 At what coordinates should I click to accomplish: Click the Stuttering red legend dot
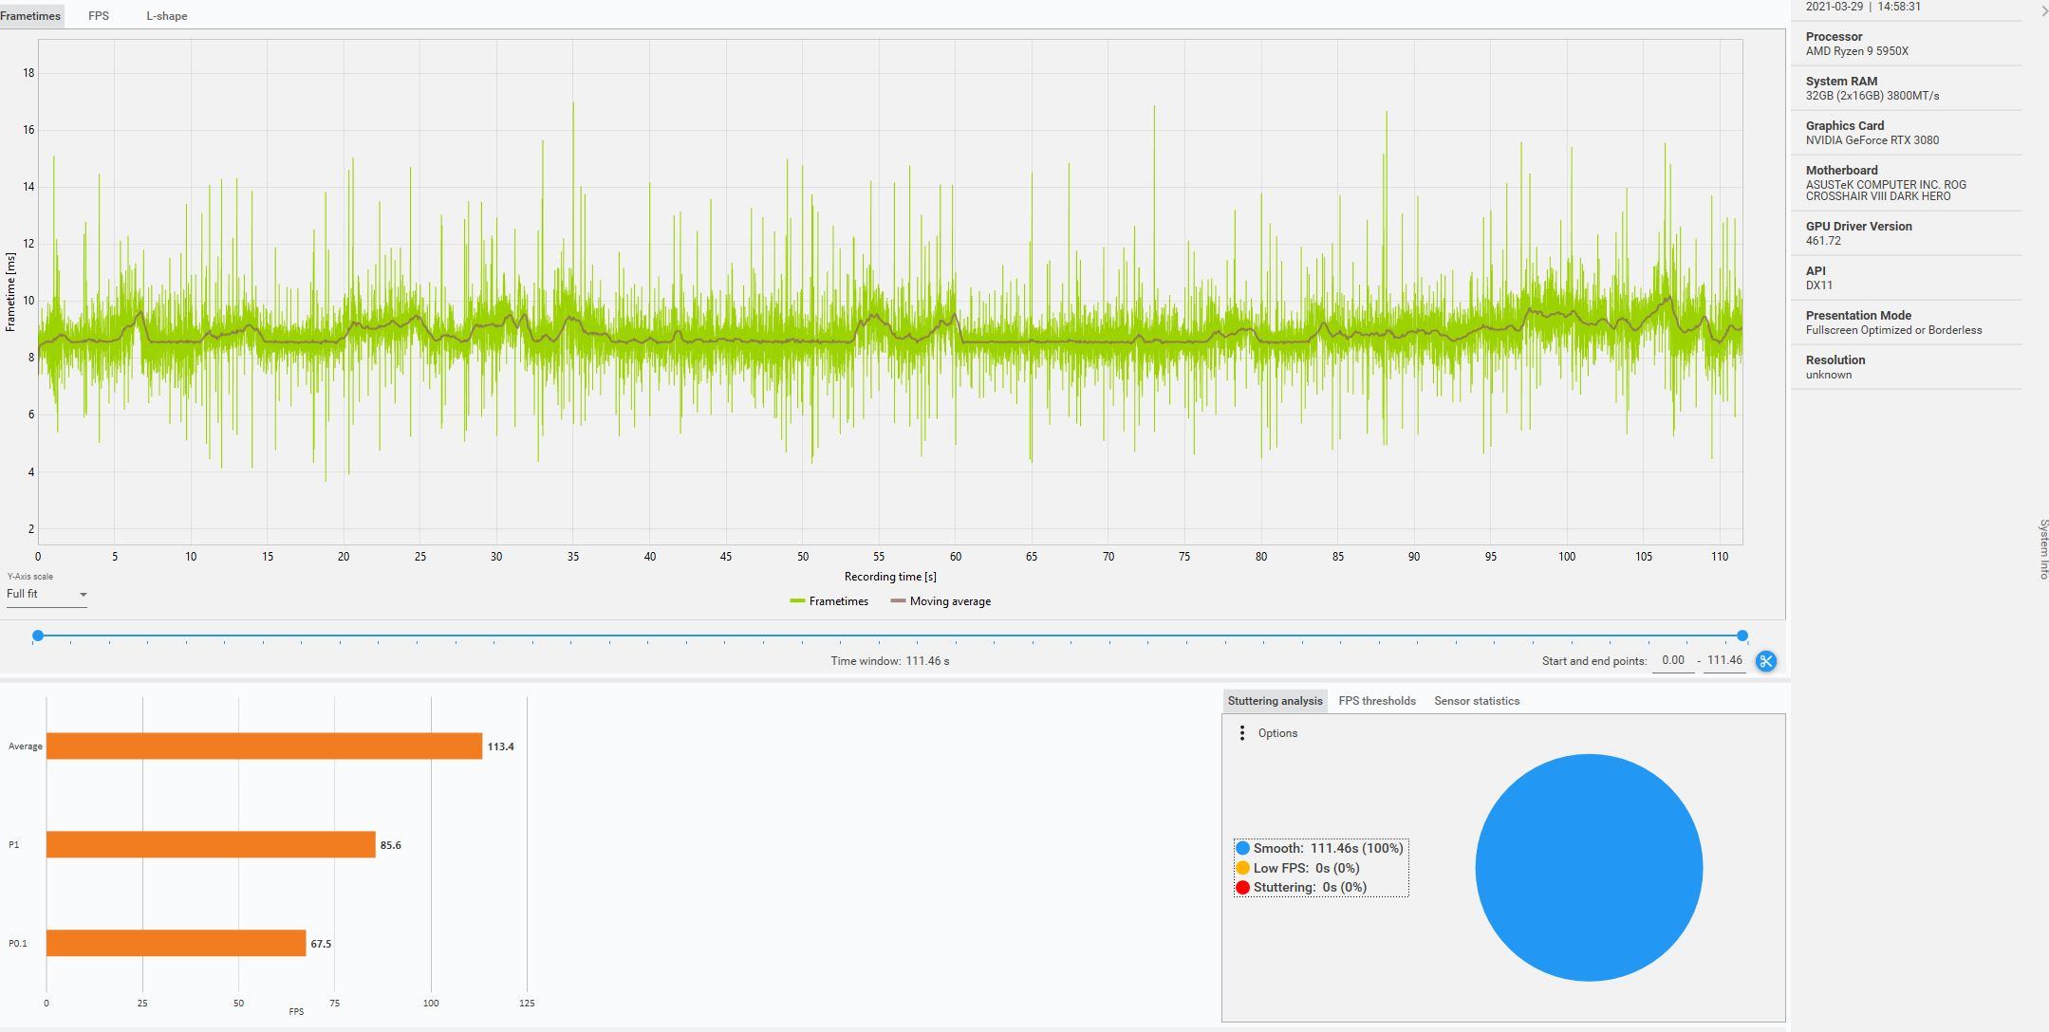[1241, 887]
